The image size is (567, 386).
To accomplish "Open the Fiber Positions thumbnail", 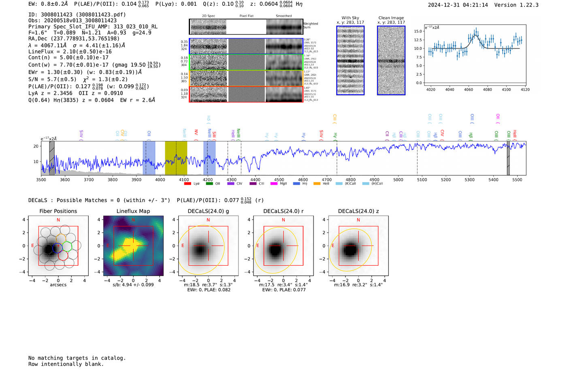I will tap(58, 246).
